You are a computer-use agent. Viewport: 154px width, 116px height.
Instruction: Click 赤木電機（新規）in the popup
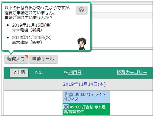(27, 30)
